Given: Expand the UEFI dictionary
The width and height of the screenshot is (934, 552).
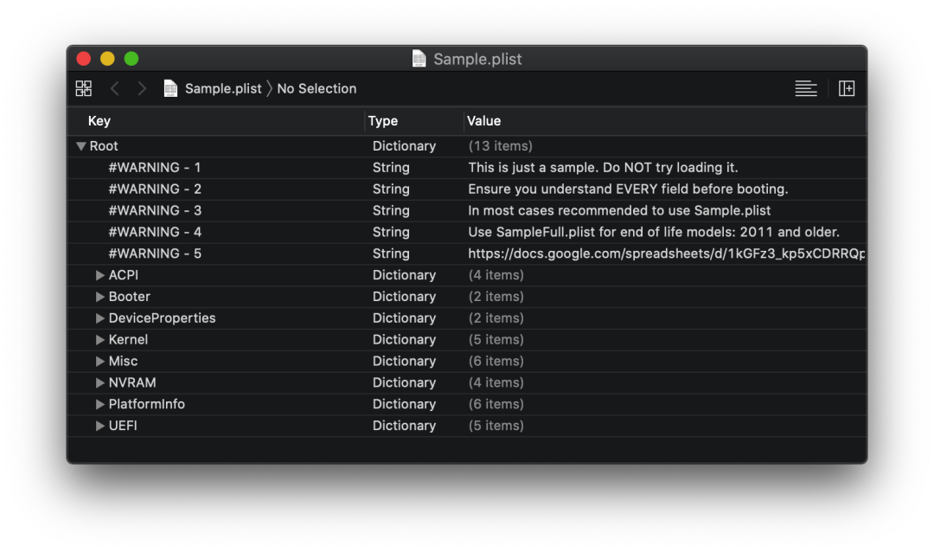Looking at the screenshot, I should point(100,426).
